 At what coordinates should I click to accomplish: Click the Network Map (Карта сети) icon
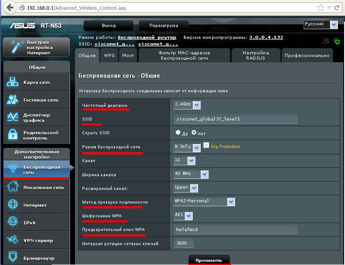13,82
